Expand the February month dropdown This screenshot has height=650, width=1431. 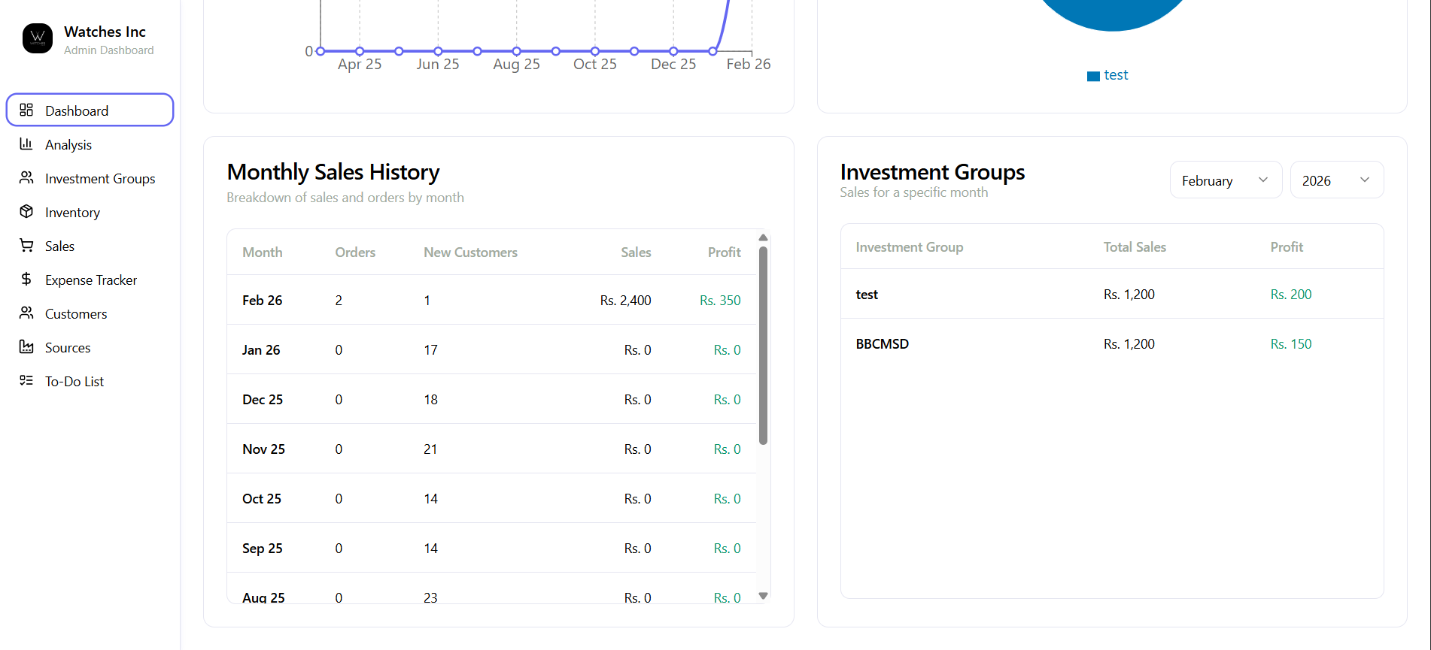(x=1226, y=180)
